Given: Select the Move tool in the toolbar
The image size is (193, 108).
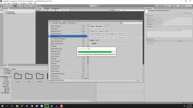Looking at the screenshot, I should point(5,6).
